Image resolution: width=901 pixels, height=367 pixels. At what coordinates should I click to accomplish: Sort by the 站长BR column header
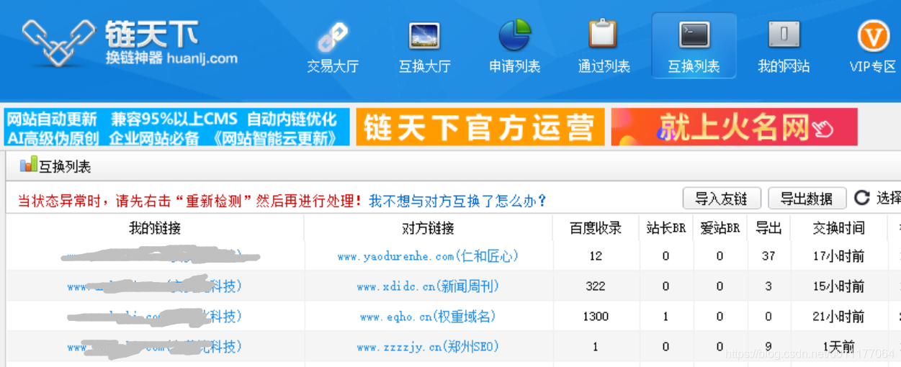(665, 228)
